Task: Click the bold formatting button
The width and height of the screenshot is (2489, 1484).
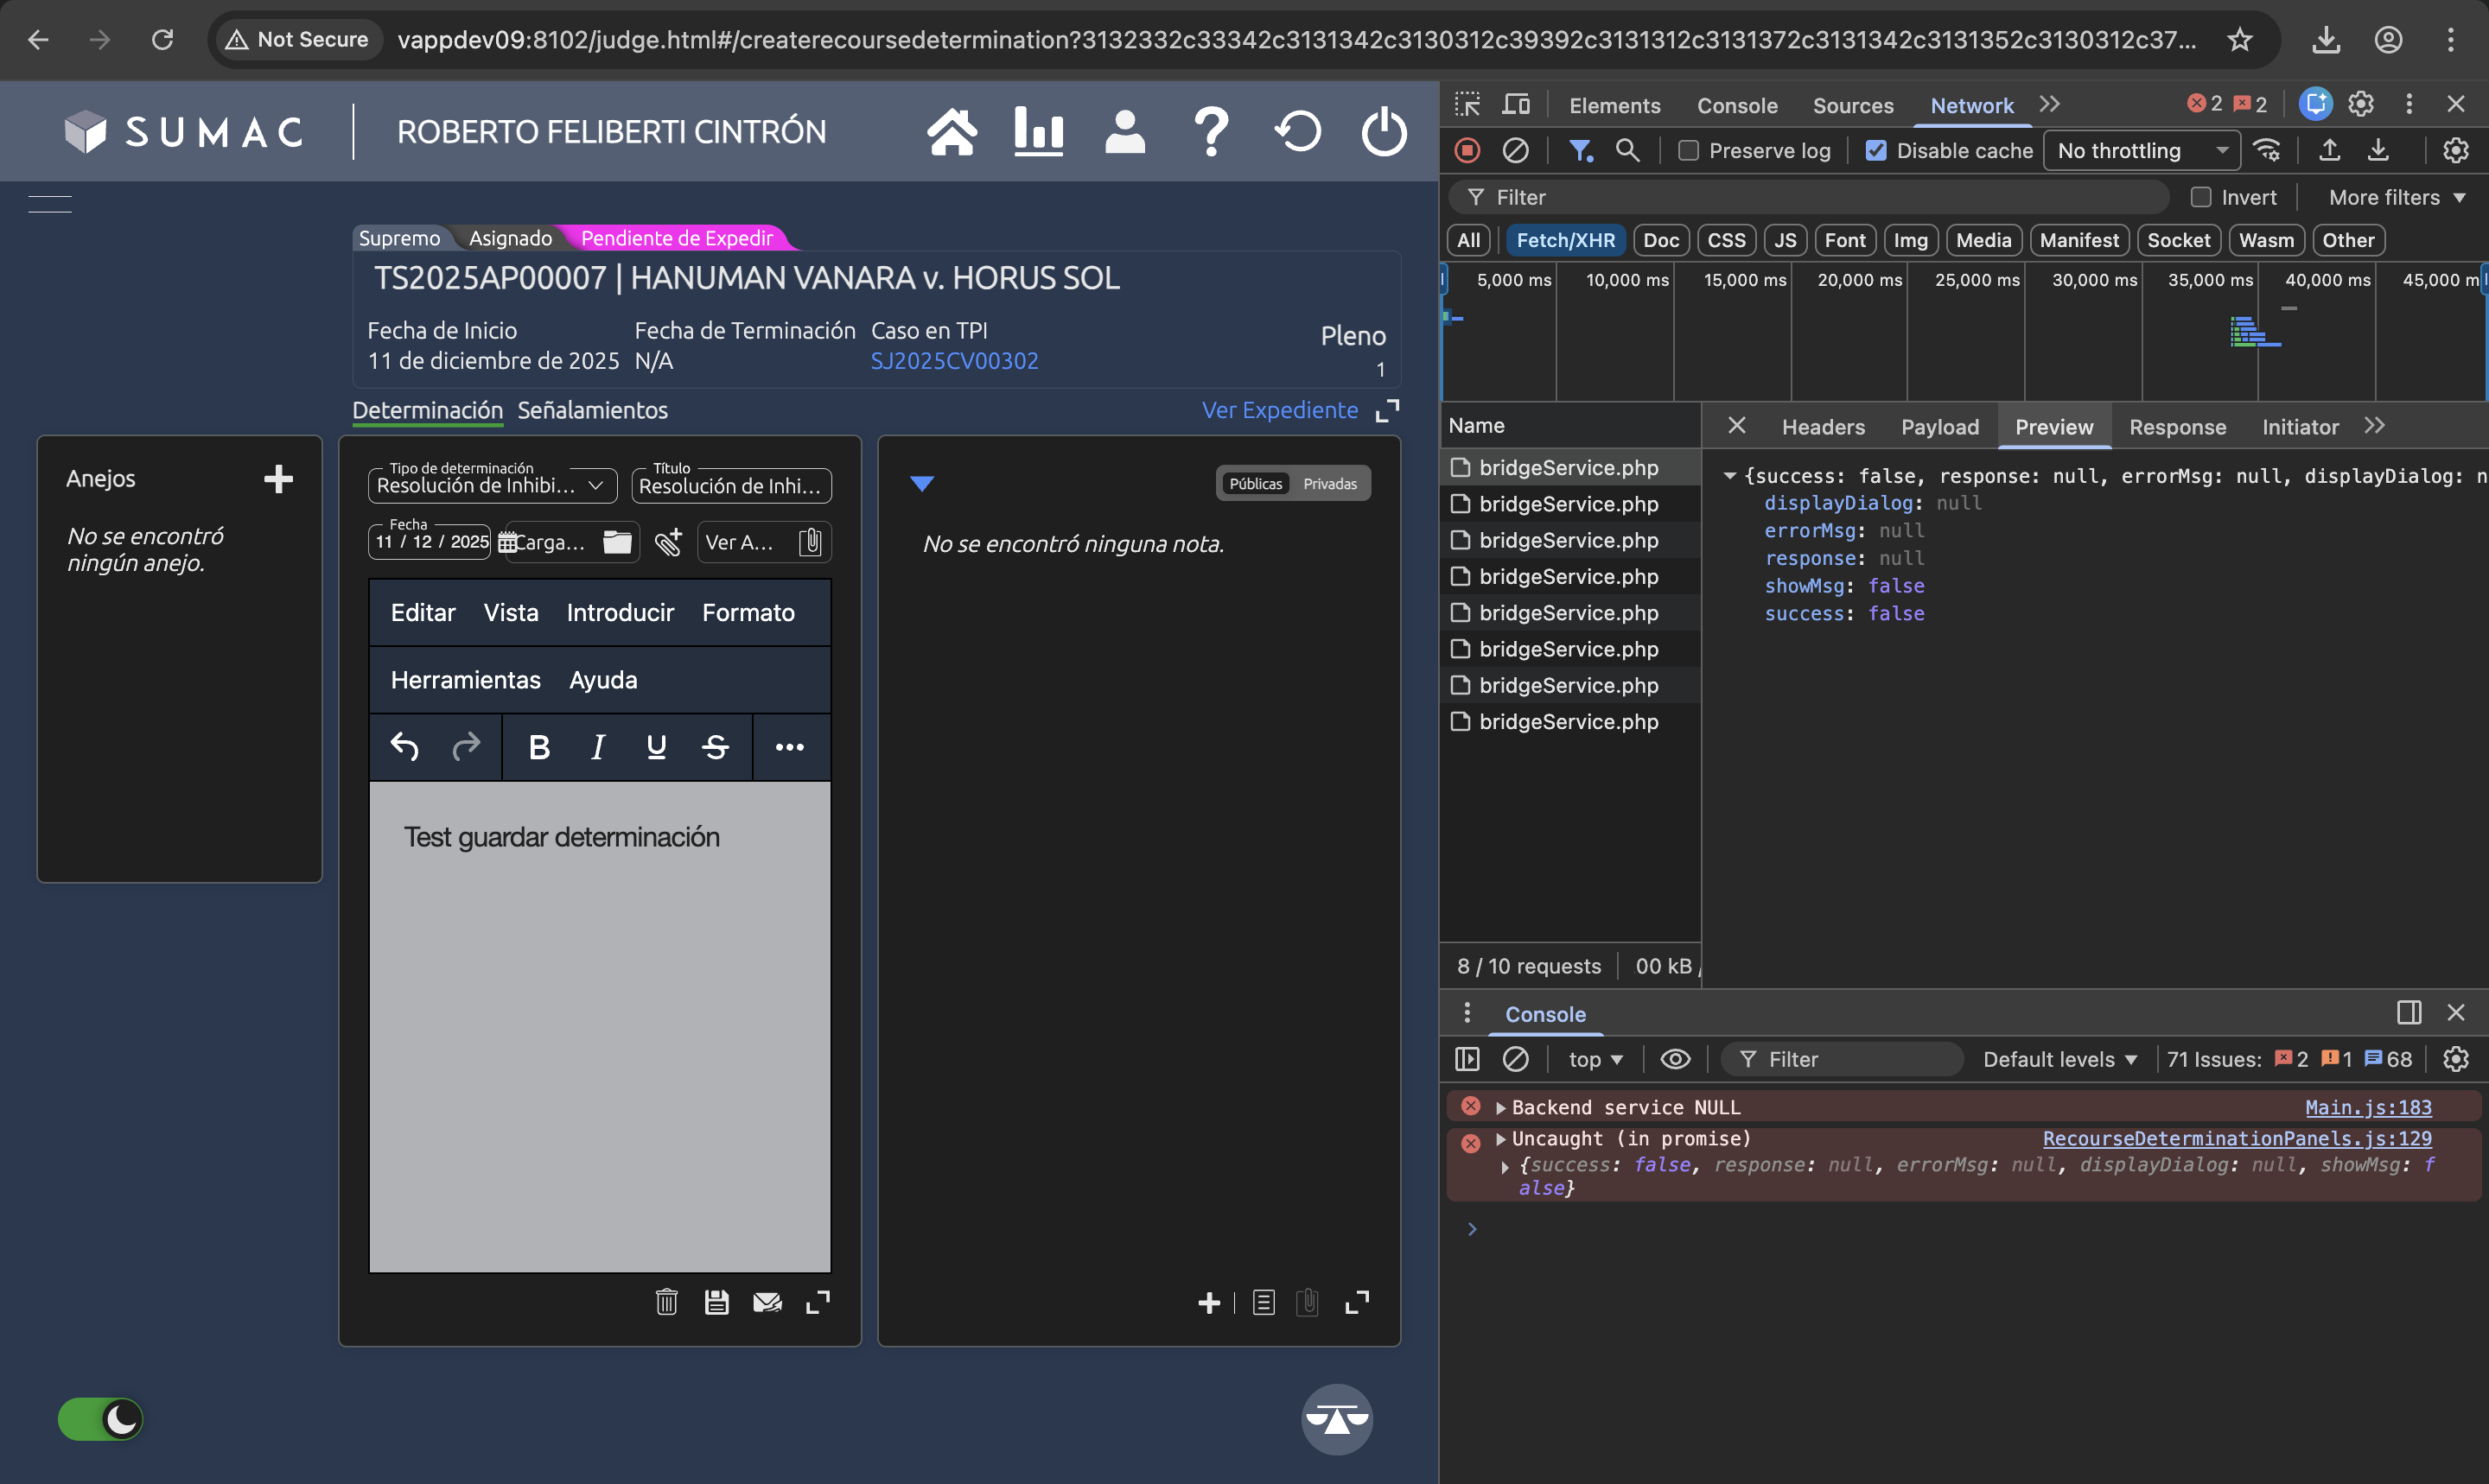Action: (x=539, y=747)
